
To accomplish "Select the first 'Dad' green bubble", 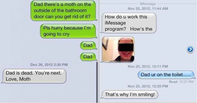I will (x=88, y=45).
